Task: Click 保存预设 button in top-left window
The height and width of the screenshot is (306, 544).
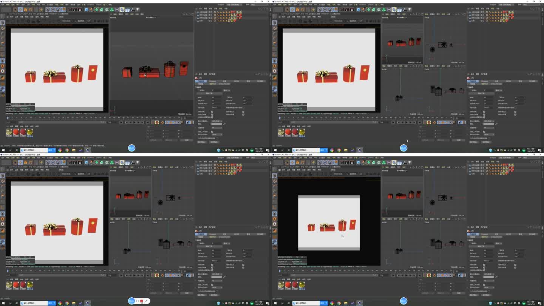Action: click(215, 142)
